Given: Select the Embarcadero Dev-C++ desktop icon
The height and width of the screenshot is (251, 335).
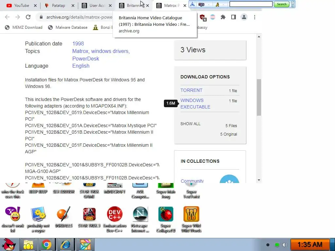Looking at the screenshot, I should [115, 219].
